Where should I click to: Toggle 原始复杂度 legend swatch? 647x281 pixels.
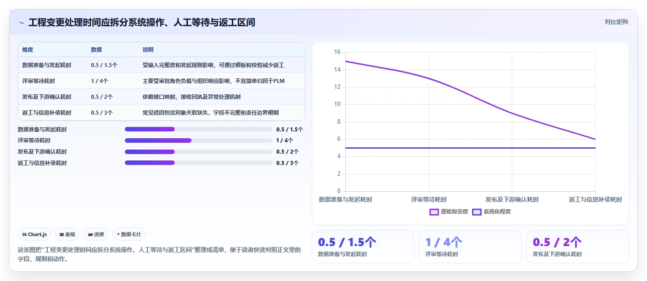click(x=434, y=212)
